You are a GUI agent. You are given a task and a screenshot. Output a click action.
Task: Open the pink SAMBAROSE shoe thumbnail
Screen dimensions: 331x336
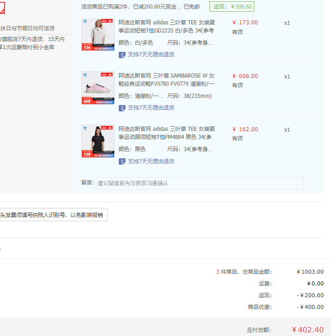pos(98,88)
